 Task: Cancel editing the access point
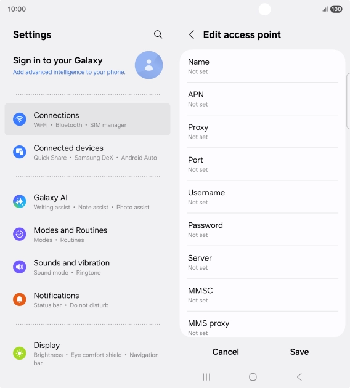(x=226, y=352)
